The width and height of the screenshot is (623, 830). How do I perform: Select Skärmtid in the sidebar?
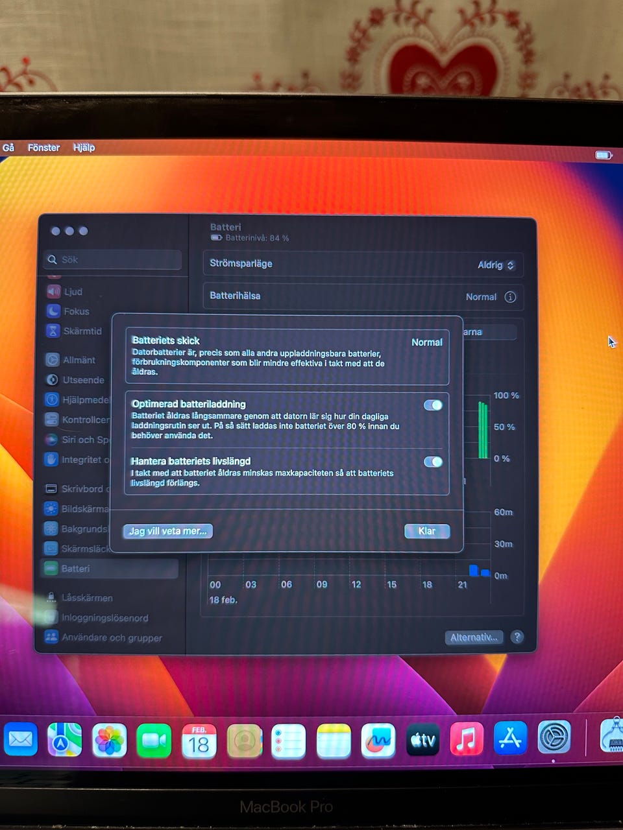82,331
